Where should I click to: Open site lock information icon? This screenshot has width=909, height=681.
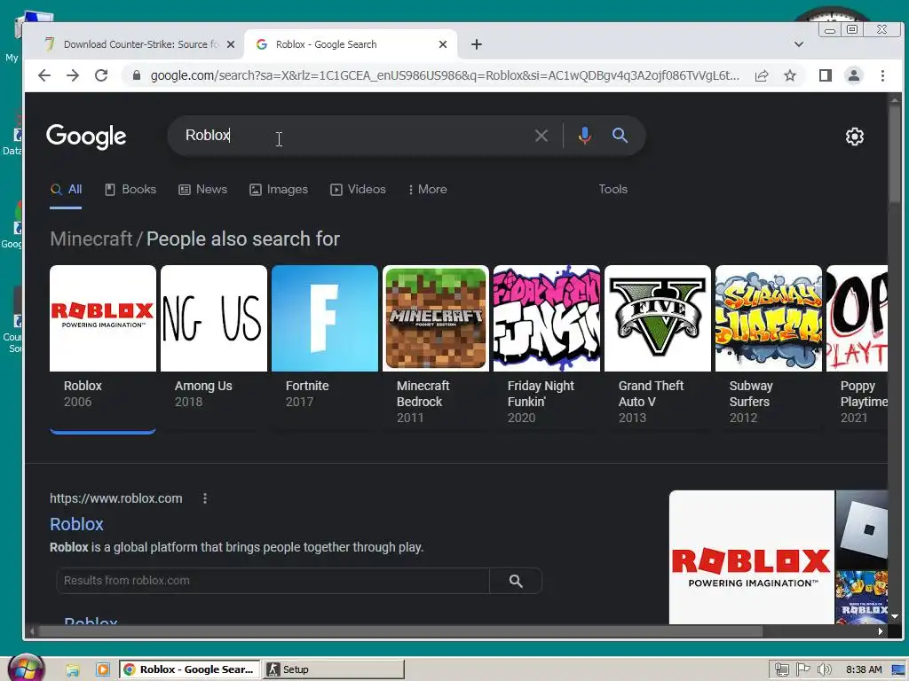point(136,75)
